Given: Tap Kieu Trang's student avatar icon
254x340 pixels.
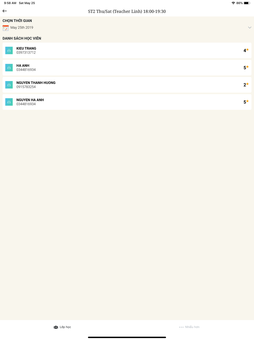Looking at the screenshot, I should click(x=9, y=50).
